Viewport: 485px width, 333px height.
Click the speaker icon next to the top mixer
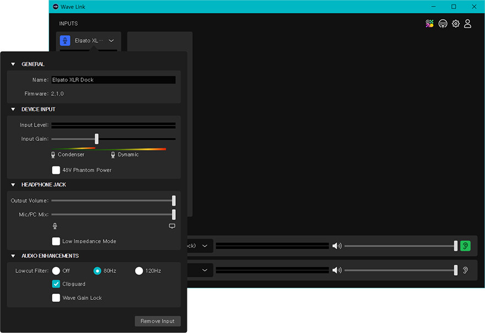tap(337, 245)
